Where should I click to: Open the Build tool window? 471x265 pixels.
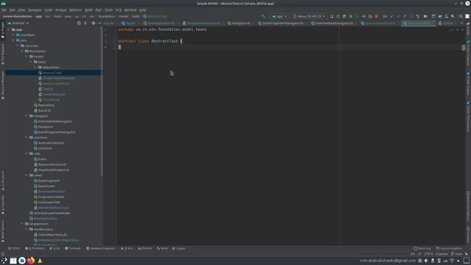click(162, 249)
